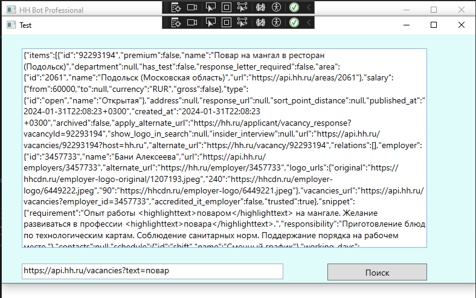
Task: Toggle Track Focused Element in Test window toolbar
Action: point(242,22)
